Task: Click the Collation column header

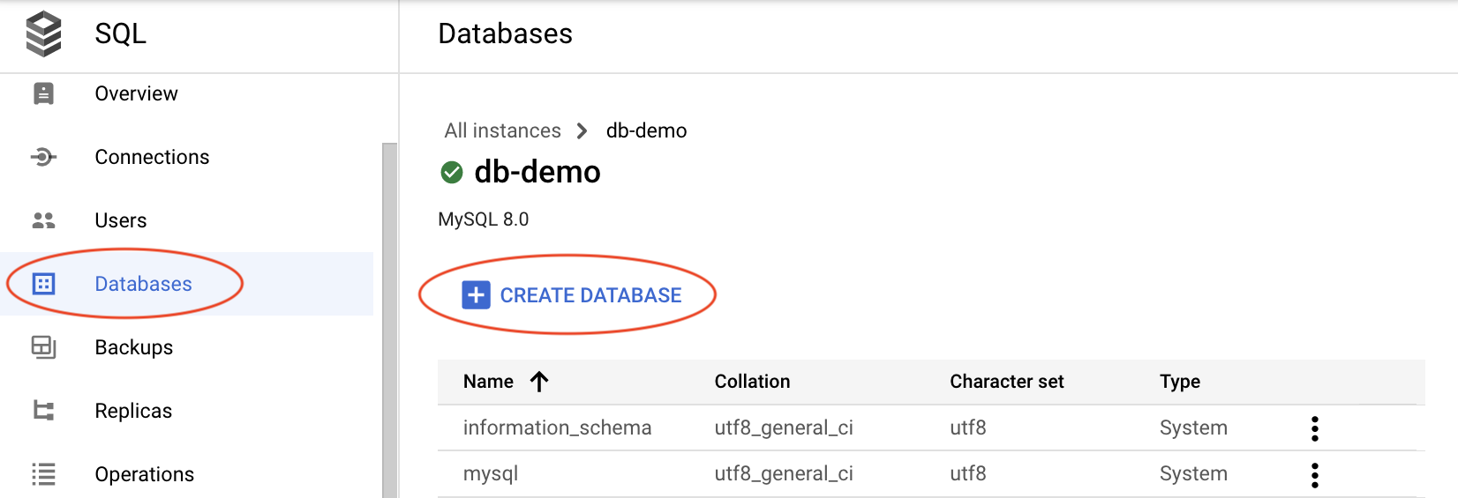Action: [752, 382]
